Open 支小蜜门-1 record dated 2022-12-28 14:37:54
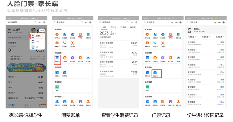Screen dimensions: 233x122 coord(206,43)
